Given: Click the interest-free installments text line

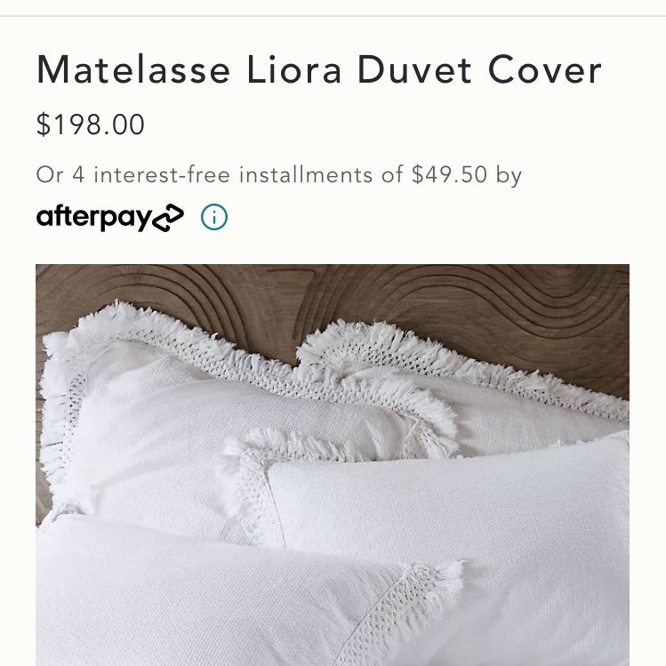Looking at the screenshot, I should pos(279,175).
